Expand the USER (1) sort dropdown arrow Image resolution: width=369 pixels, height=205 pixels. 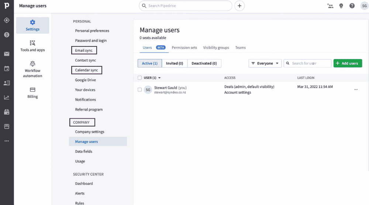coord(159,78)
